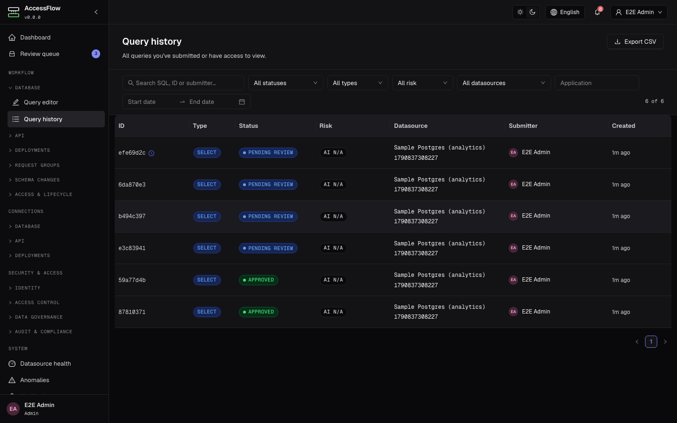Click the Start date field
The image size is (677, 423).
[x=150, y=102]
